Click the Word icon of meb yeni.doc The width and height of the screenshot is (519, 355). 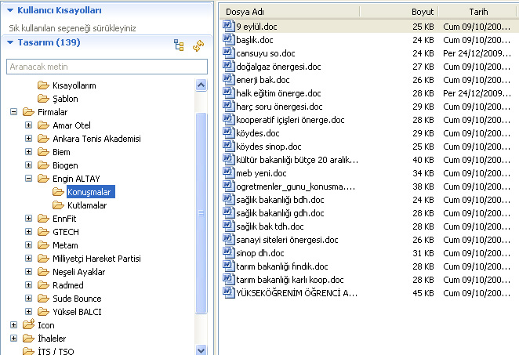click(228, 173)
